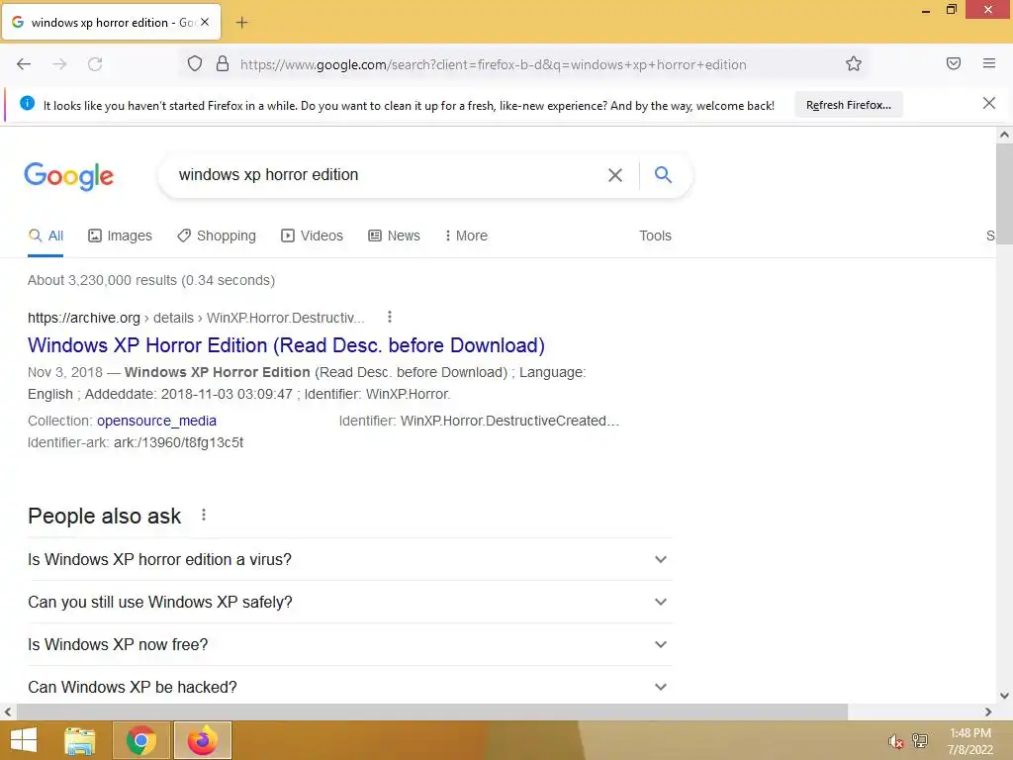Image resolution: width=1013 pixels, height=760 pixels.
Task: Click the info icon in notification bar
Action: [27, 103]
